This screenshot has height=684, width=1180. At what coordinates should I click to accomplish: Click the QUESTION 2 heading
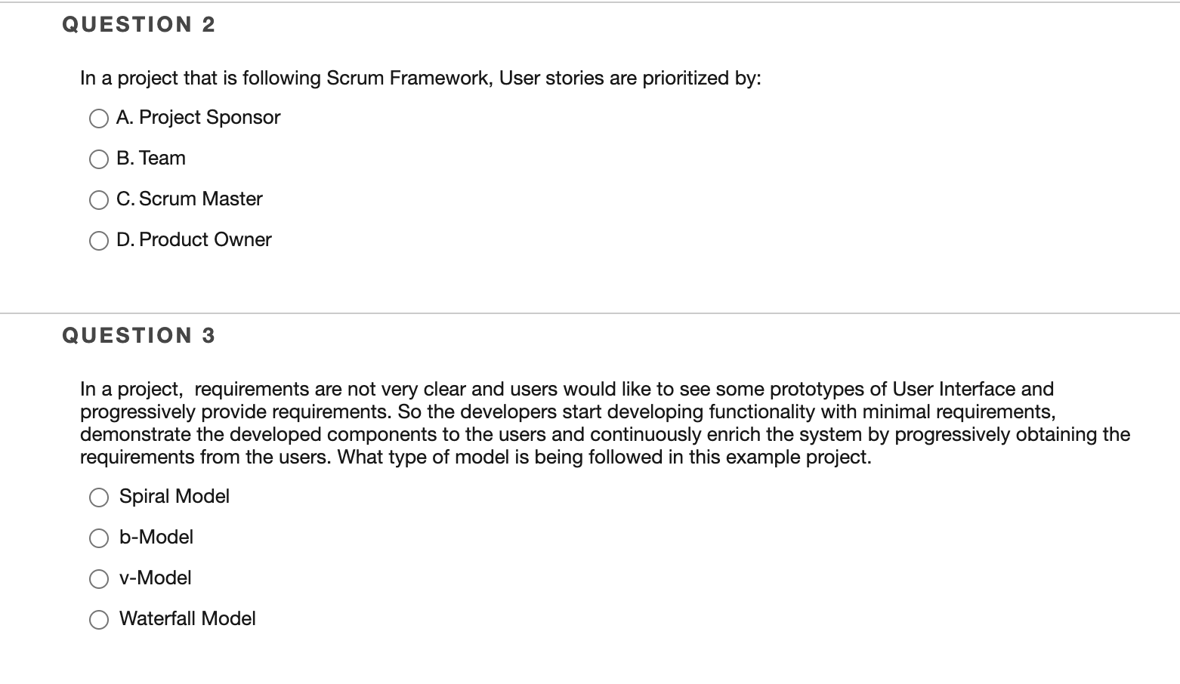click(x=137, y=23)
